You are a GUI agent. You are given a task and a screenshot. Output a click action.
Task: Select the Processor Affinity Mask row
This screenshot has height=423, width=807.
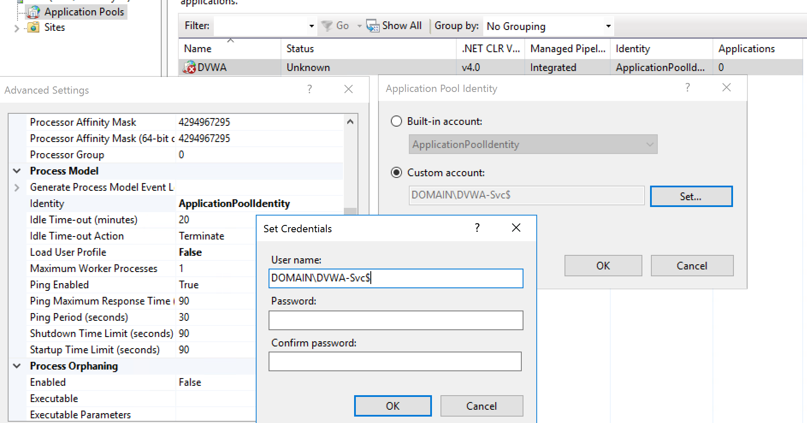[185, 122]
